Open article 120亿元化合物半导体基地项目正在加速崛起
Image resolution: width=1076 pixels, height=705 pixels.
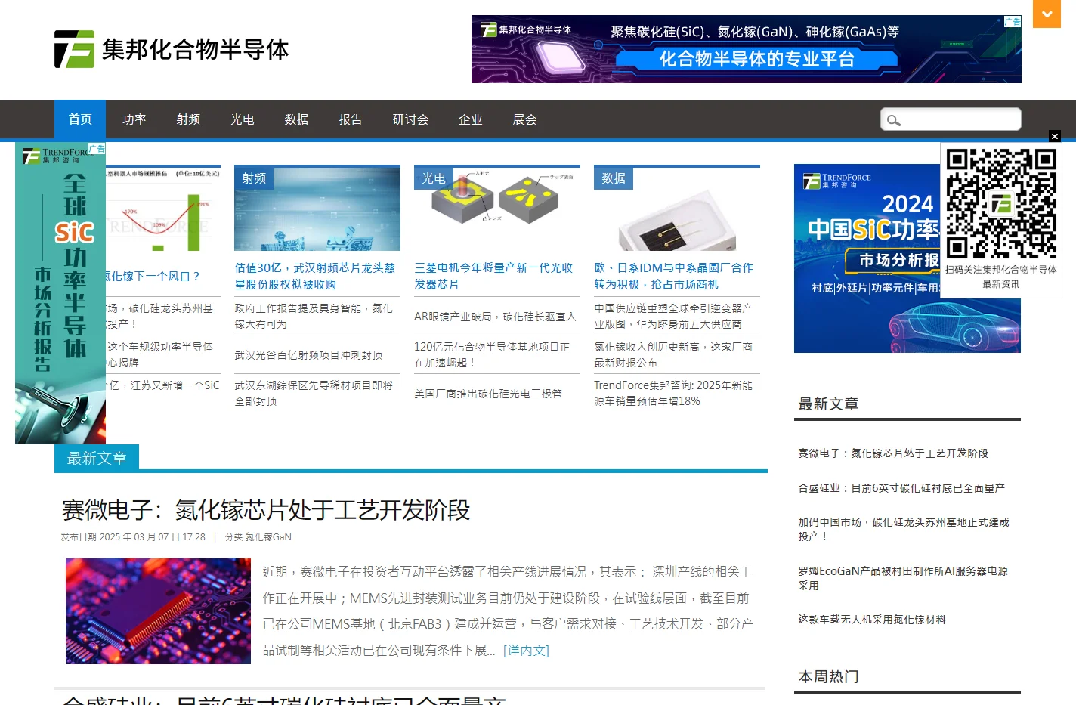click(x=492, y=354)
